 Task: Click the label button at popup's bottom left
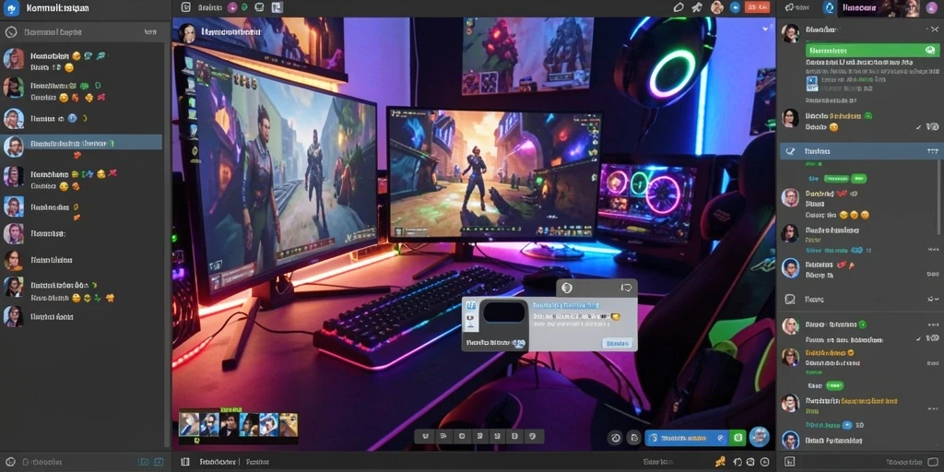[495, 343]
